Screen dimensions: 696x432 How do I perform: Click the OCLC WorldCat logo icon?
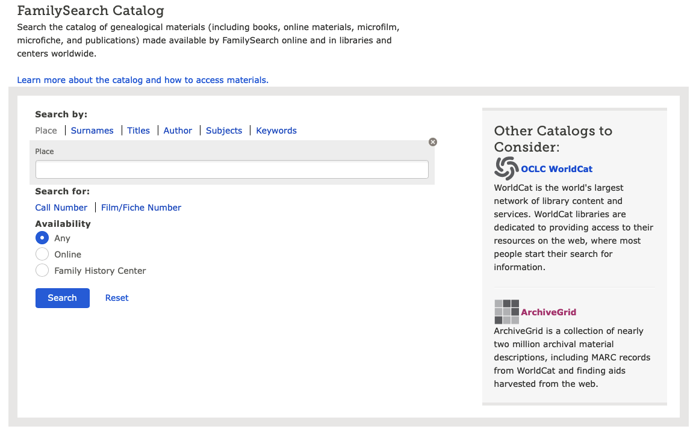(x=505, y=168)
